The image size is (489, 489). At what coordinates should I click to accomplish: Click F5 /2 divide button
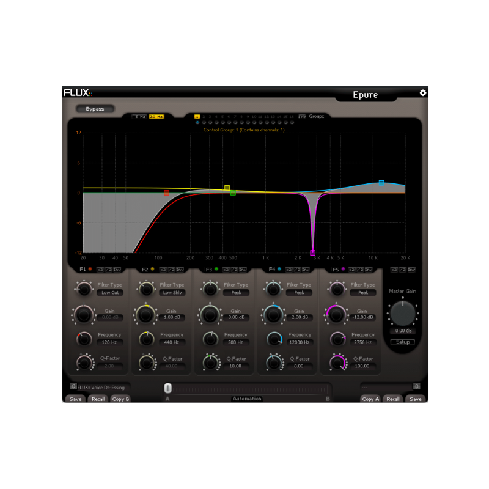(x=360, y=270)
